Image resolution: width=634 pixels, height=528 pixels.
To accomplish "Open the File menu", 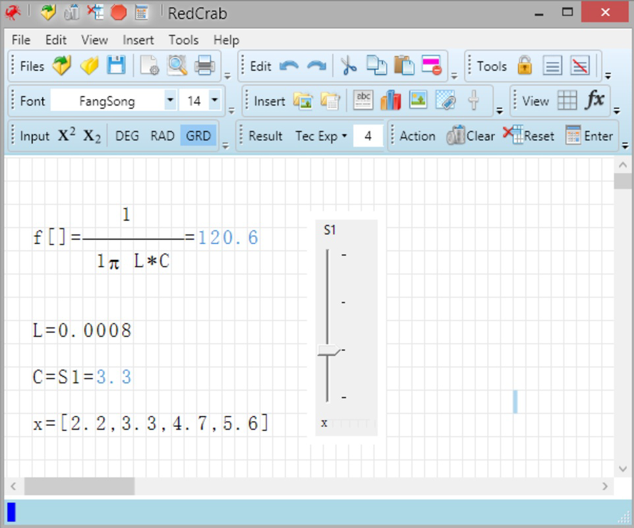I will click(x=21, y=40).
